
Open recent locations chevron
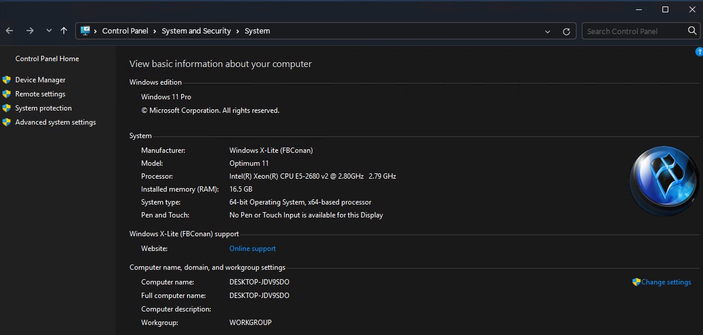(x=49, y=31)
